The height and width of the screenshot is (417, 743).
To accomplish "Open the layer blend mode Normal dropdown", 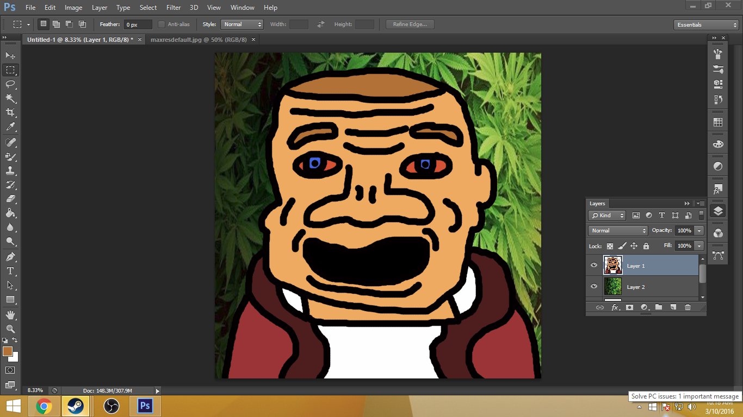I will pos(618,231).
